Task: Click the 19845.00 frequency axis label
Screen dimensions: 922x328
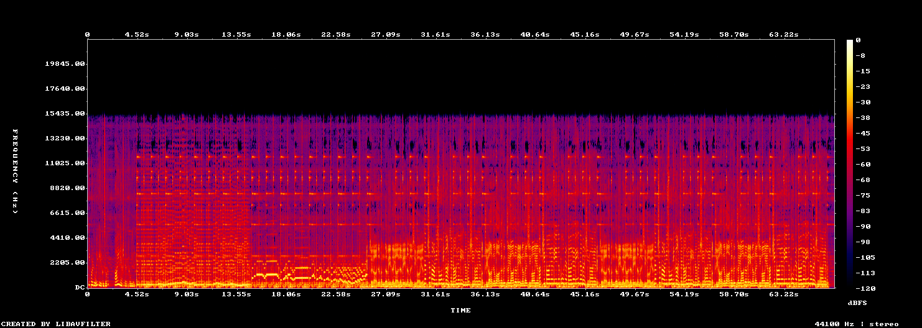Action: coord(65,63)
